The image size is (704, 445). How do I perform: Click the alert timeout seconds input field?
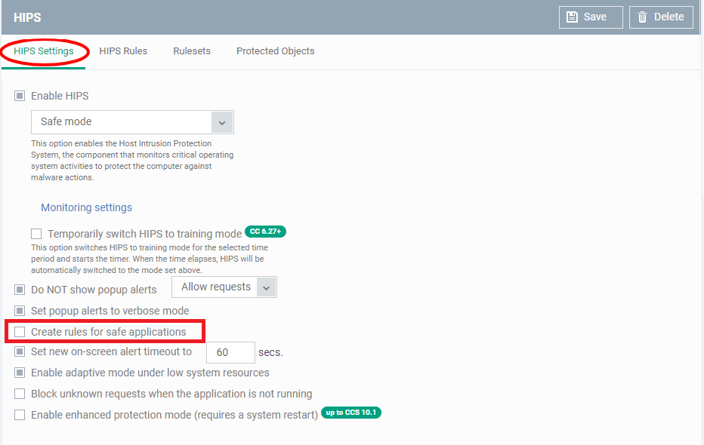pyautogui.click(x=230, y=352)
